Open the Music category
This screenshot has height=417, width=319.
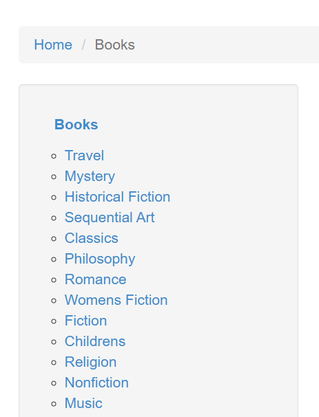[83, 403]
